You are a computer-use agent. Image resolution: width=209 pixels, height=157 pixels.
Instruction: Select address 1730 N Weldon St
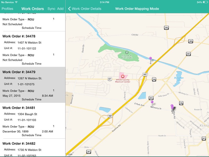click(x=30, y=150)
